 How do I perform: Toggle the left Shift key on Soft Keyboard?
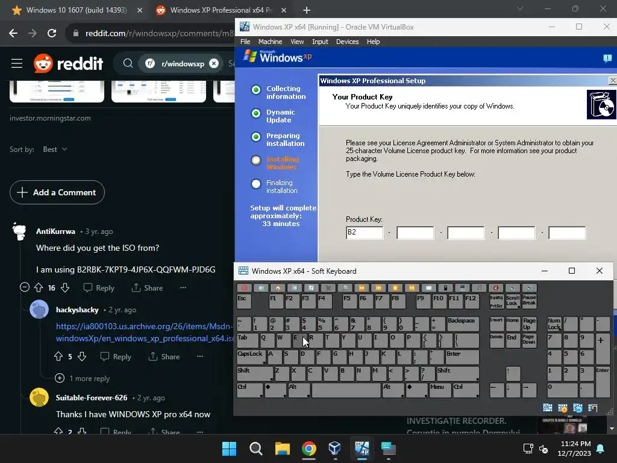(255, 373)
